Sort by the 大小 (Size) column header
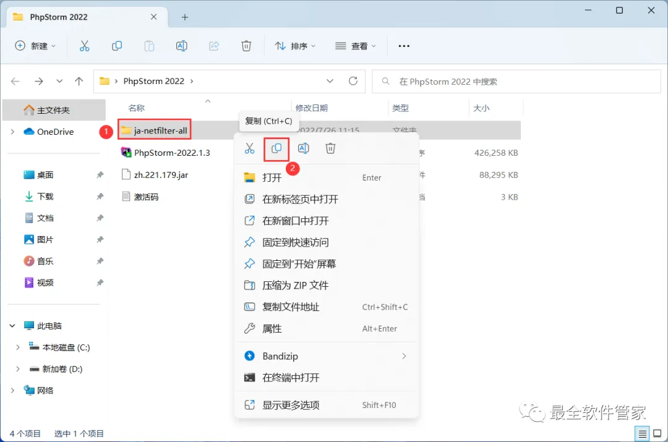The width and height of the screenshot is (668, 442). 481,108
